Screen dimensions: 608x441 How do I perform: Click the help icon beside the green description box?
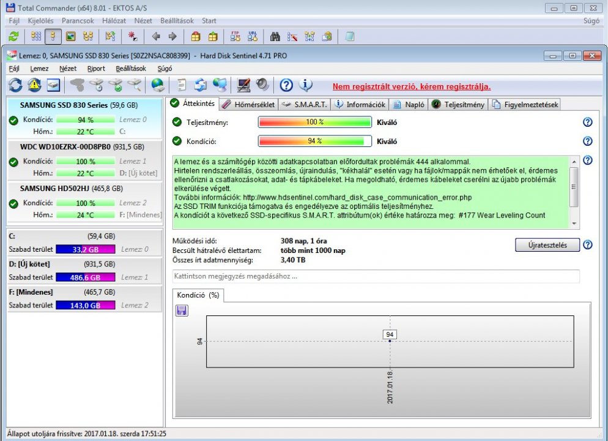(587, 160)
